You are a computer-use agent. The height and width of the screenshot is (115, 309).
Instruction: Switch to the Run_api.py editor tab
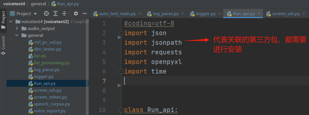(244, 14)
